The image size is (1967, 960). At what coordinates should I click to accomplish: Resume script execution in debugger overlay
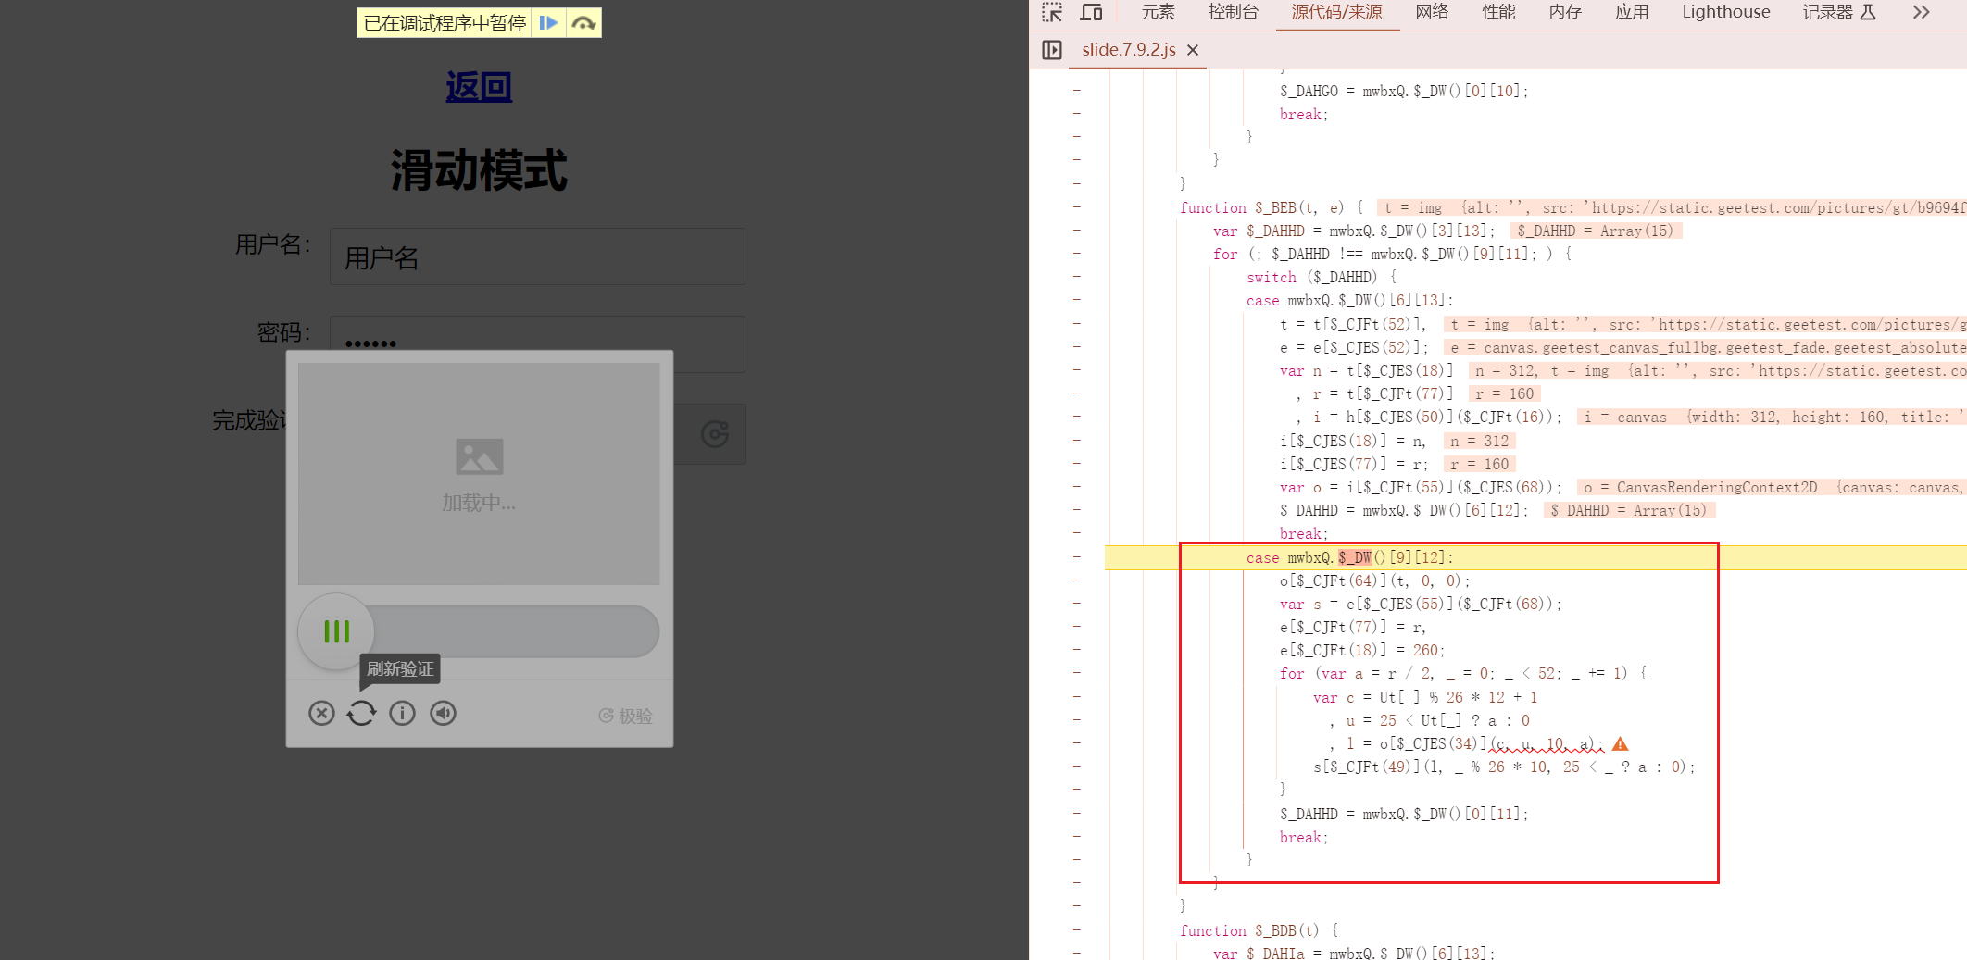(x=548, y=23)
